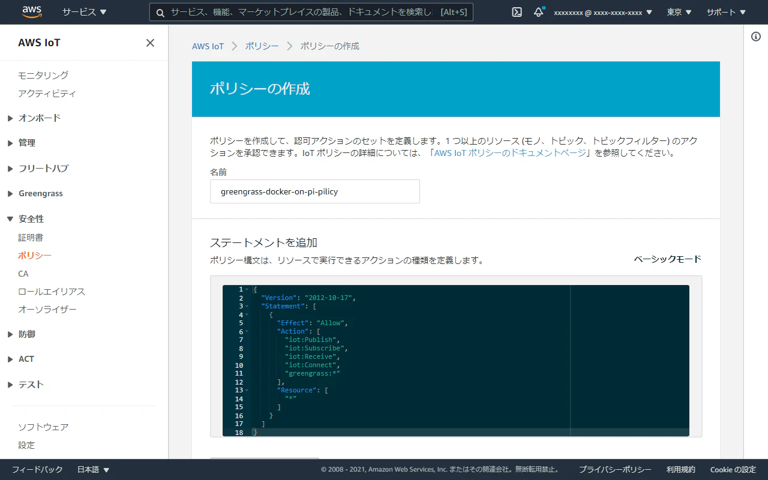
Task: Close the AWS IoT sidebar with the X
Action: click(149, 43)
